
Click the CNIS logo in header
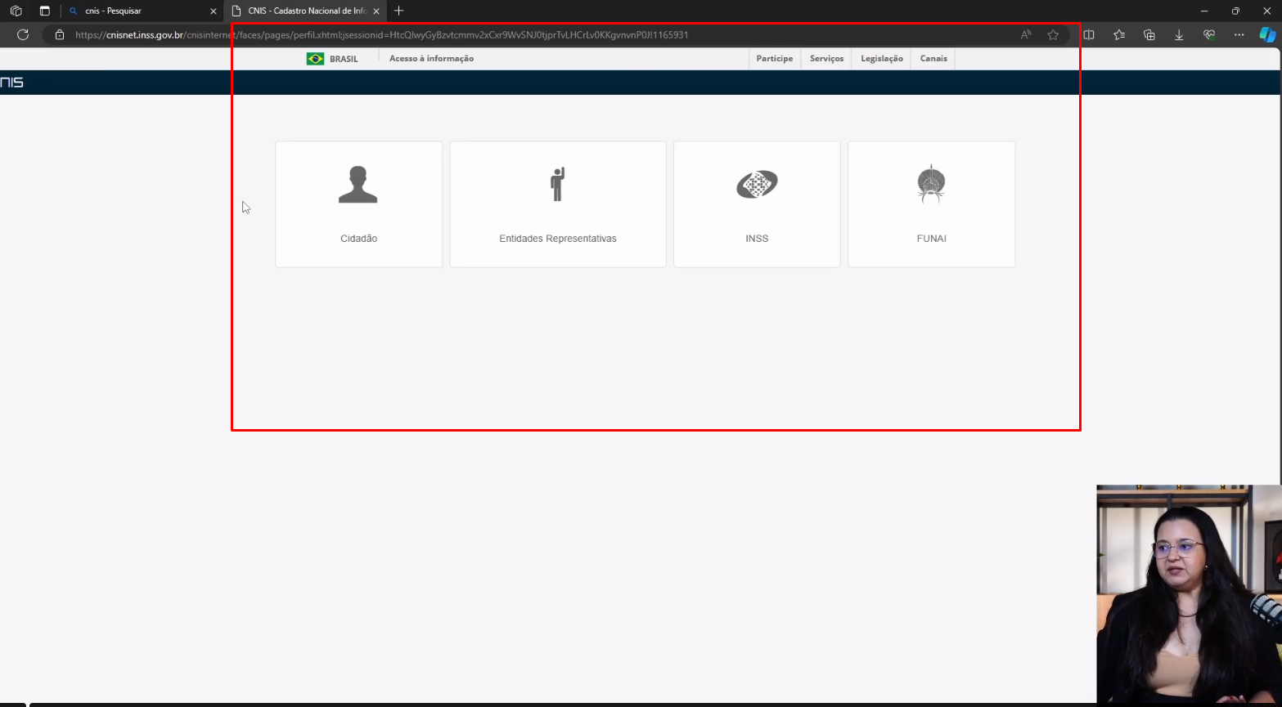(11, 83)
